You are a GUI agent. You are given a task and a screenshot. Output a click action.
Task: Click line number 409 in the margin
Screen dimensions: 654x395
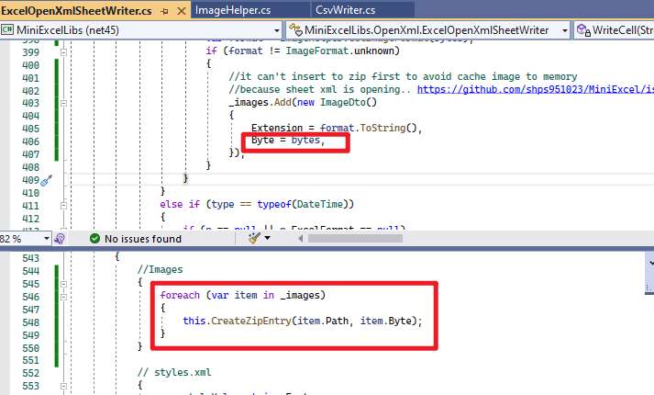coord(30,180)
